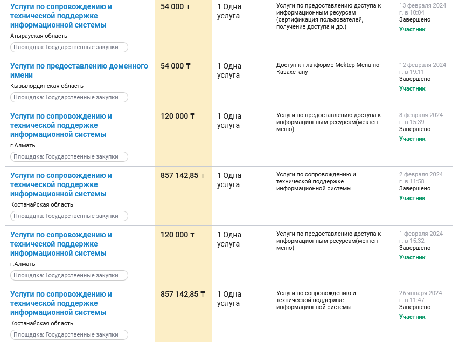Click description mentioning "сертификация пользователей"

tap(328, 16)
